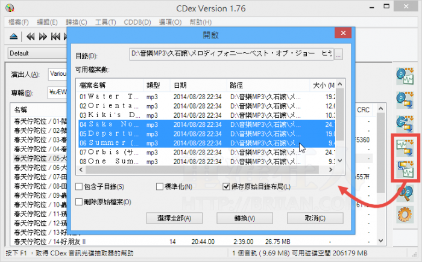Uncheck 保存原始目錄布局(L) checkbox
The height and width of the screenshot is (262, 422).
pos(226,187)
